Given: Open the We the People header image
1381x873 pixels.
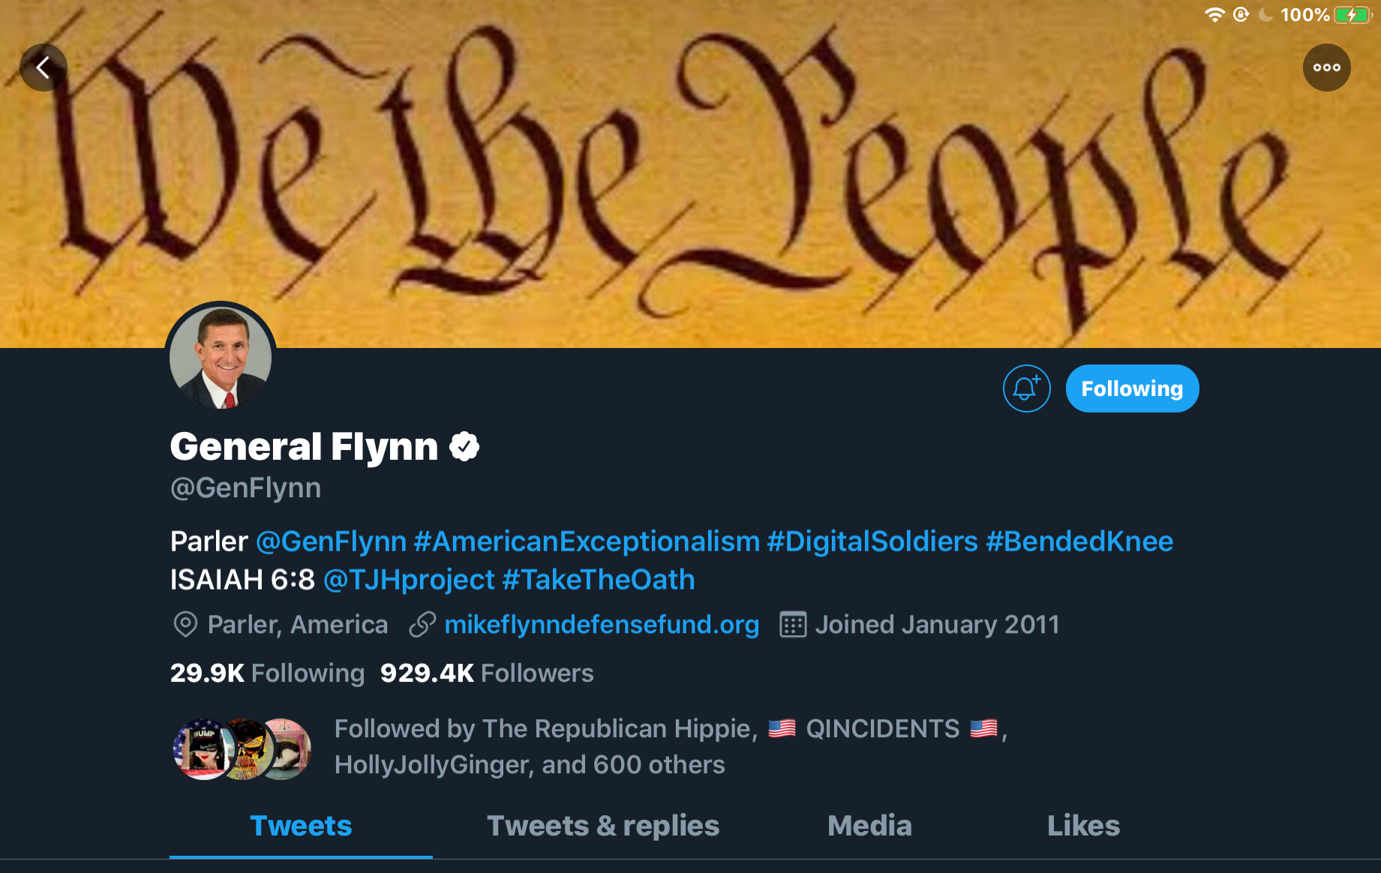Looking at the screenshot, I should (690, 174).
